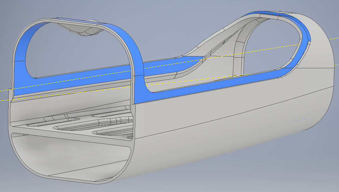Select the front edge of the horizontal floor plate
Image resolution: width=339 pixels, height=192 pixels.
point(71,136)
